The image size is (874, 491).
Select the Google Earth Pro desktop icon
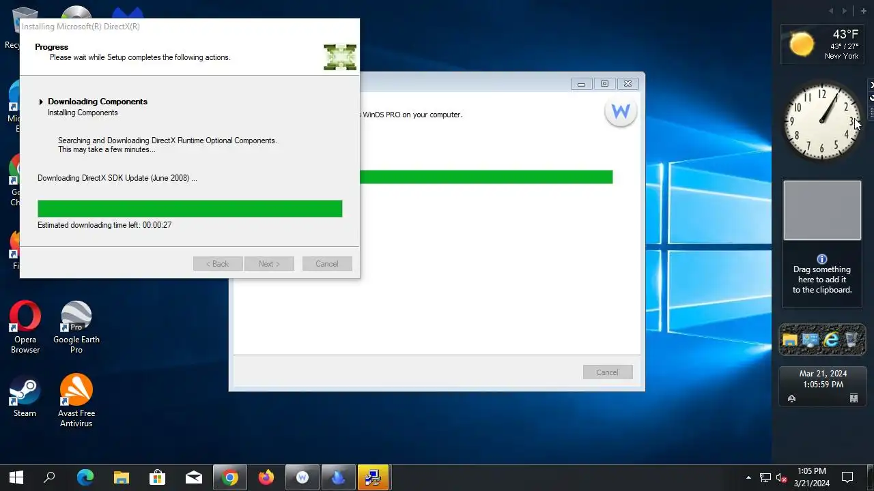tap(76, 327)
